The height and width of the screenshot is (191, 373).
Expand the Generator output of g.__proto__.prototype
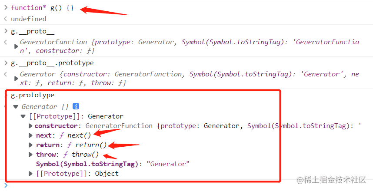pos(16,79)
